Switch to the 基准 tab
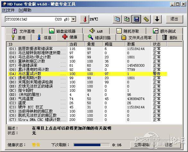Screen dimensions: 188x152 point(18,38)
